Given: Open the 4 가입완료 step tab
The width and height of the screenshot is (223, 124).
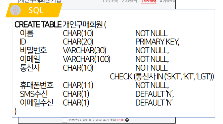Looking at the screenshot, I should coord(167,1).
